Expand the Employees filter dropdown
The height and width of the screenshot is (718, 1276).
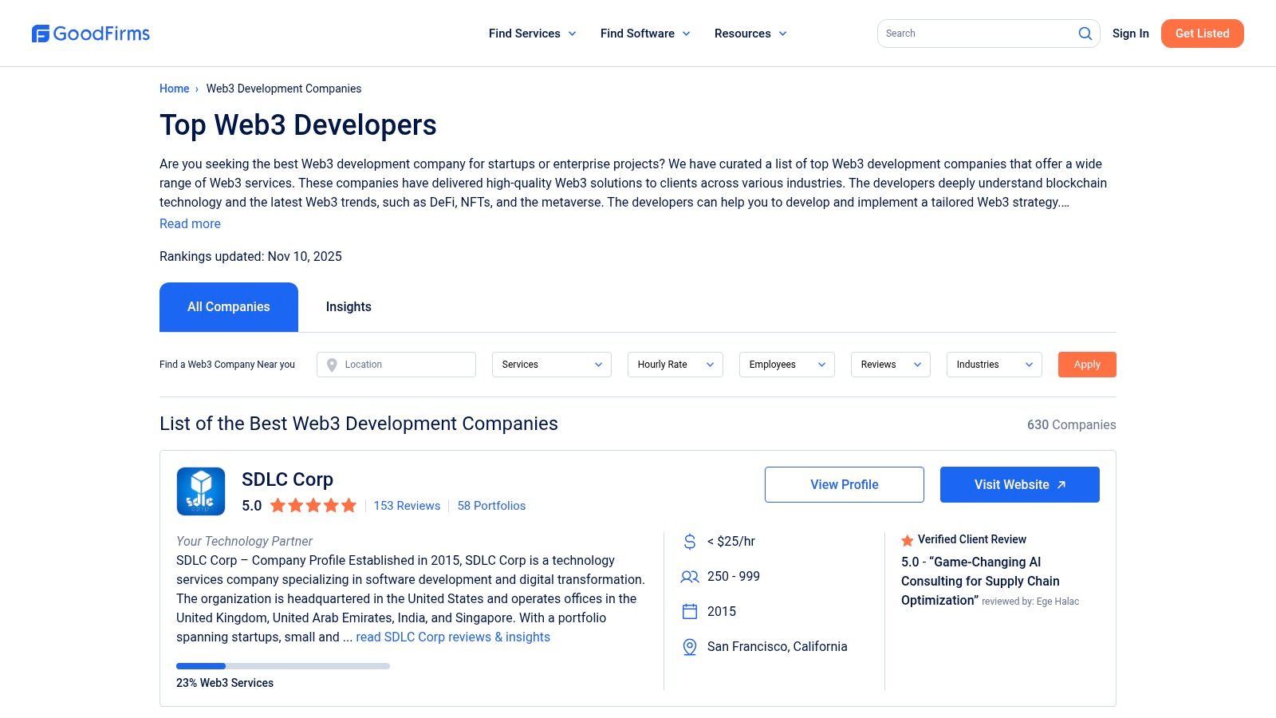[787, 365]
